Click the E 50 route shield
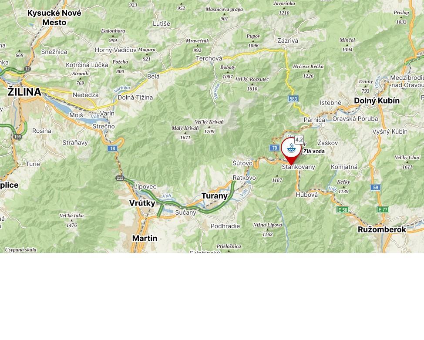 (343, 210)
